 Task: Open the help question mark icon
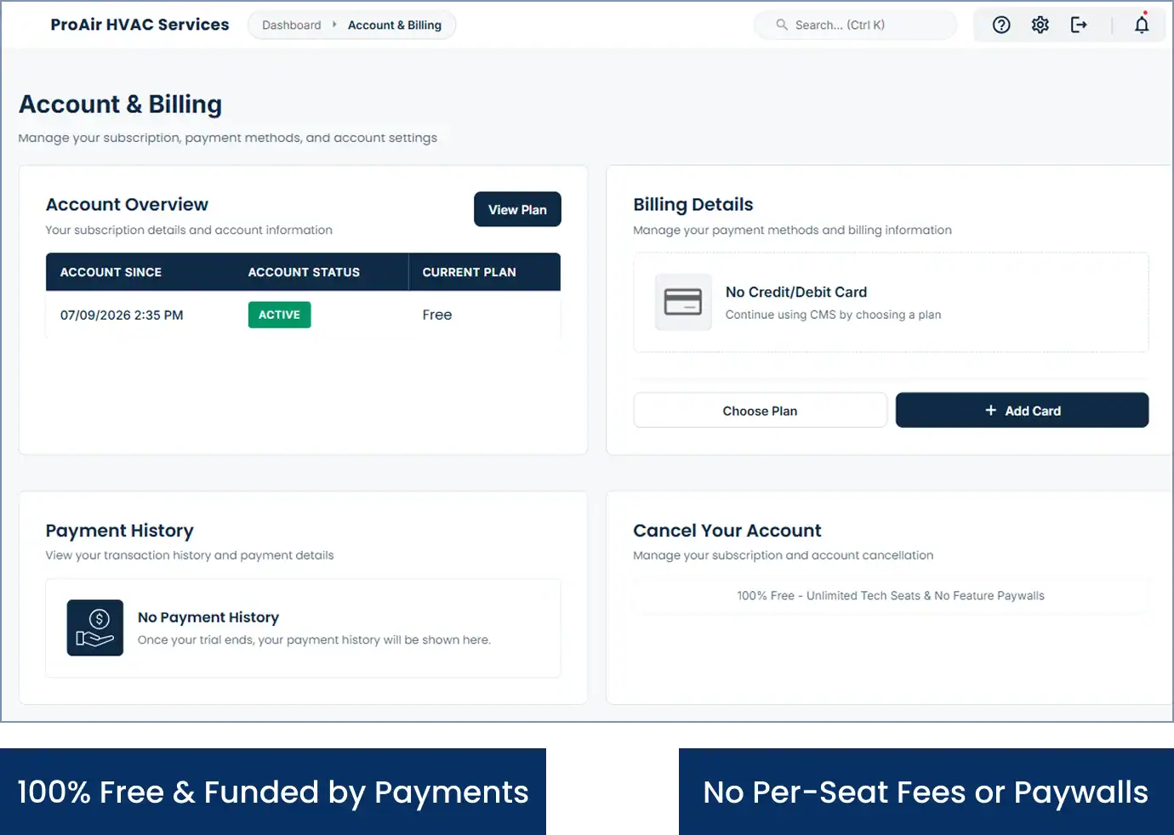(1001, 25)
